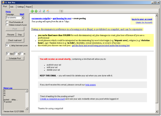Click 'Version from 12/27/2008' text
Viewport: 161px width, 116px height.
(14, 111)
